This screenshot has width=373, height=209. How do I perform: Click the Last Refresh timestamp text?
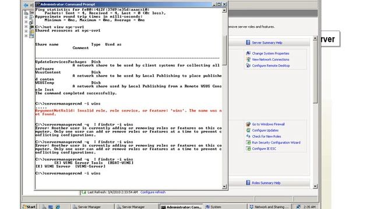pyautogui.click(x=112, y=192)
